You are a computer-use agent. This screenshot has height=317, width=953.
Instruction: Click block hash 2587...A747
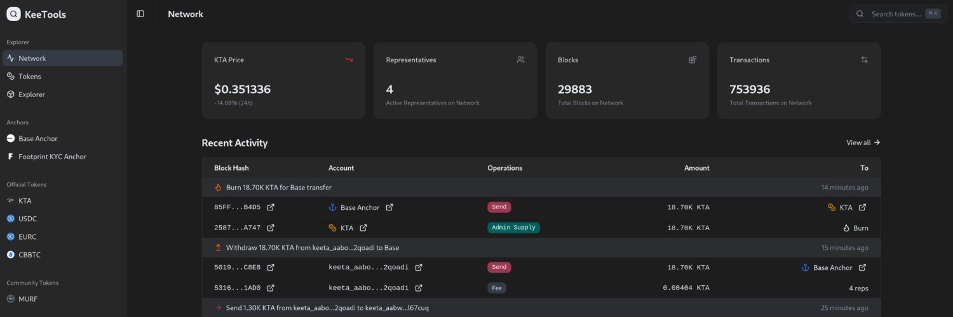click(237, 228)
